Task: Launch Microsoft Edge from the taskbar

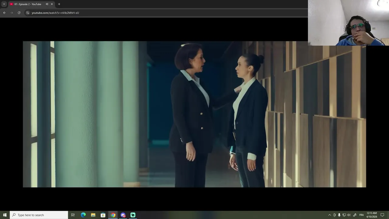Action: click(83, 215)
